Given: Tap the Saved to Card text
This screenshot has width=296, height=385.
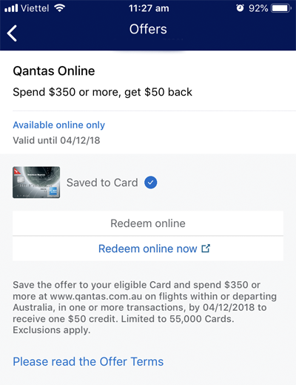Looking at the screenshot, I should point(102,182).
